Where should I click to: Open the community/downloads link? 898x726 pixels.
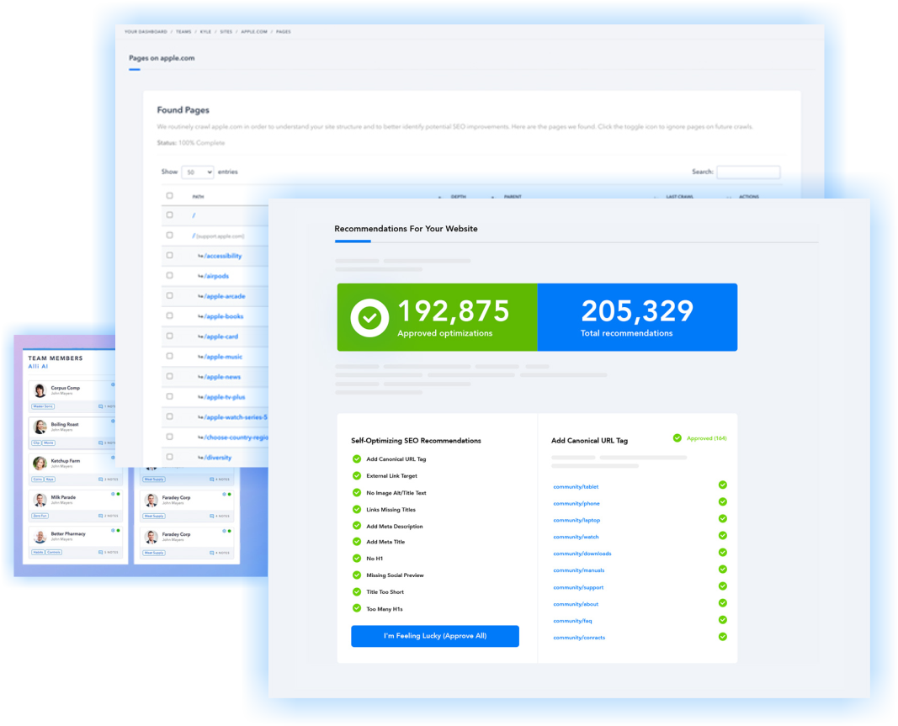click(x=583, y=554)
